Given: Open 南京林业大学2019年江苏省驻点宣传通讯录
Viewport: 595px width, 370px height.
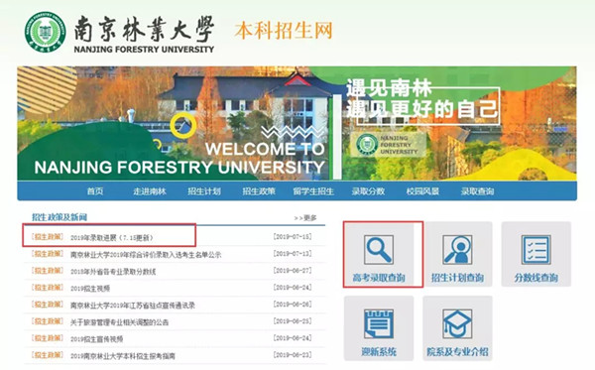Looking at the screenshot, I should click(x=133, y=306).
